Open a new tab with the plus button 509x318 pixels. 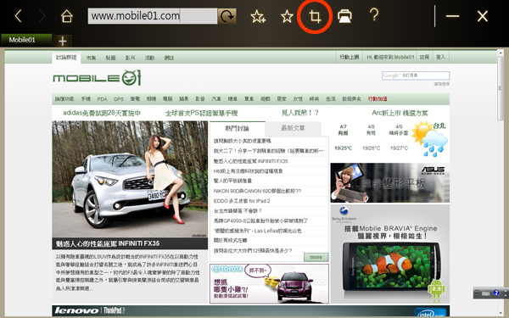point(62,41)
